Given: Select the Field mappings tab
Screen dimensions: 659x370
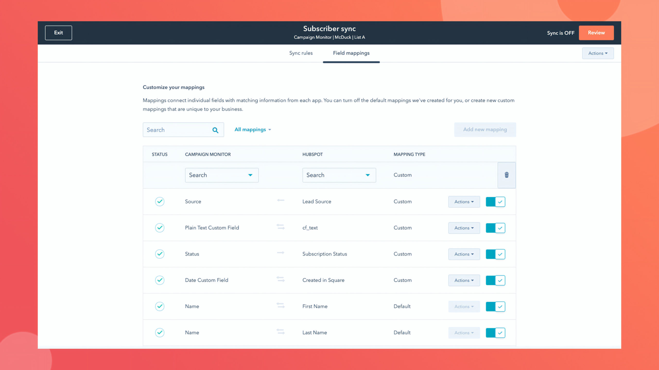Looking at the screenshot, I should coord(351,53).
